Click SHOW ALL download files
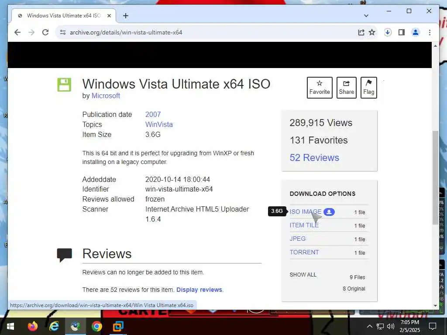447x335 pixels. point(303,275)
